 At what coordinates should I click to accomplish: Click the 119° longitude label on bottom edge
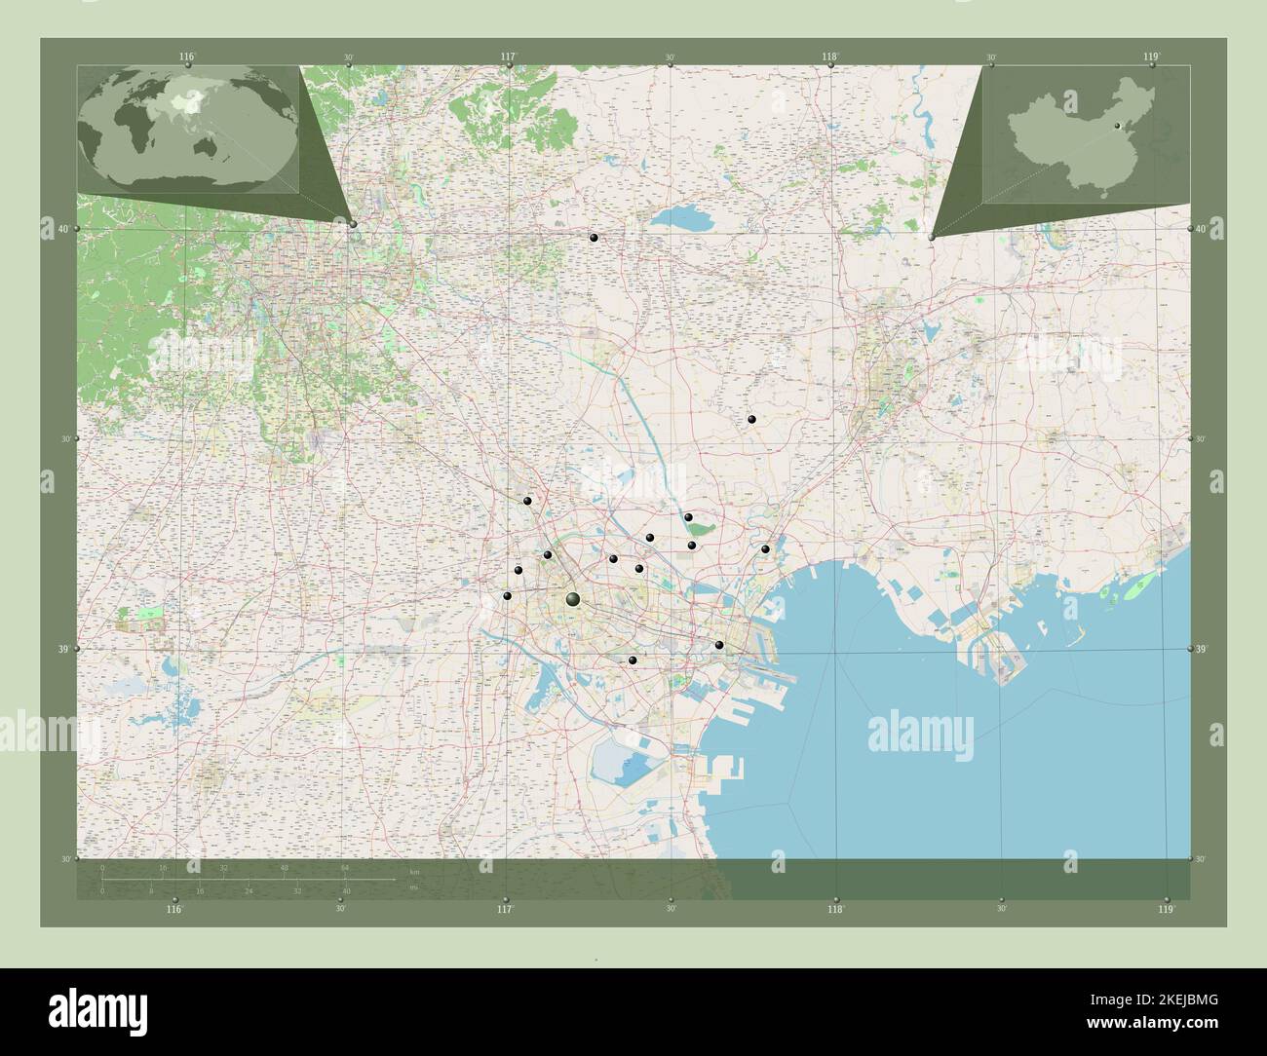(1167, 909)
